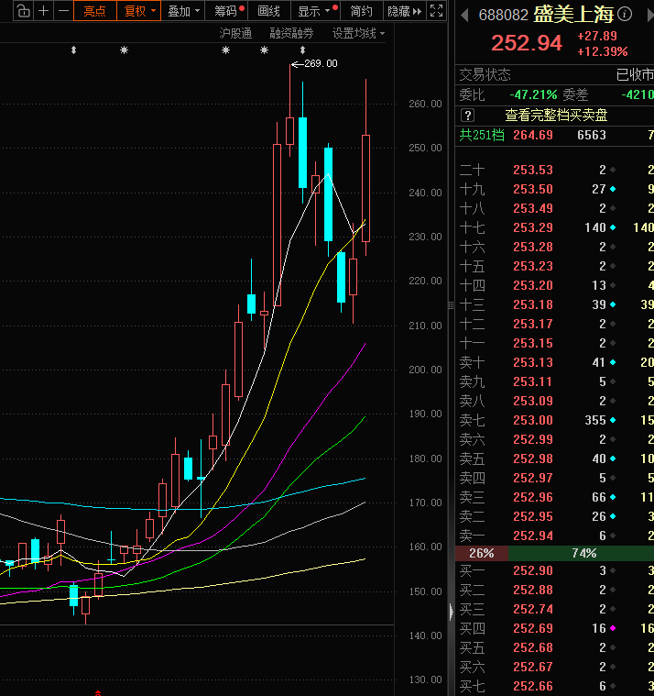654x696 pixels.
Task: Click the 269.00 high price label
Action: coord(321,63)
